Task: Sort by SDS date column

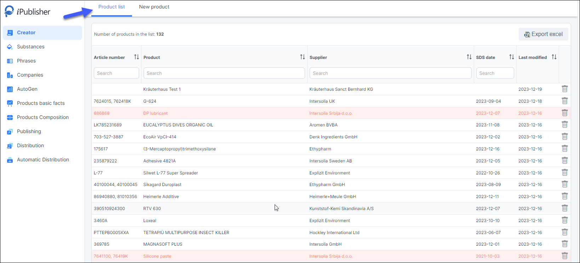Action: [512, 57]
